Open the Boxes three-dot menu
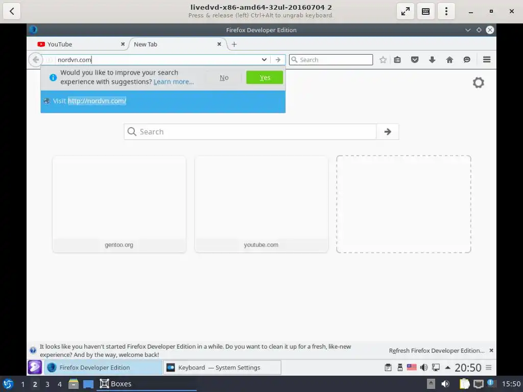Image resolution: width=523 pixels, height=392 pixels. (446, 11)
